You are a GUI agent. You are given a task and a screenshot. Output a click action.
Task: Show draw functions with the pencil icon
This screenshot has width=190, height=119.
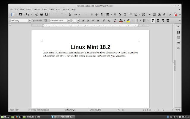(170, 15)
